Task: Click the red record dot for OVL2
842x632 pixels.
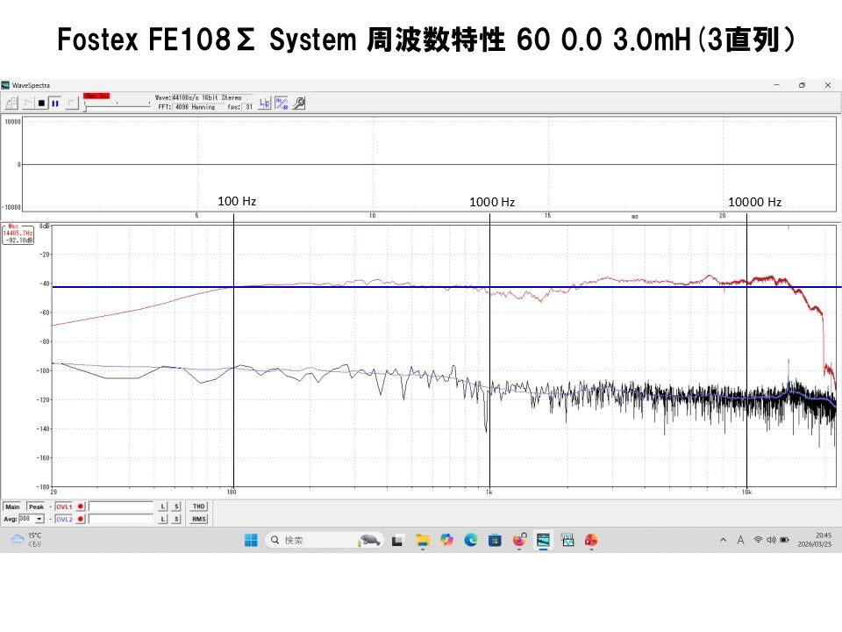Action: click(x=81, y=519)
